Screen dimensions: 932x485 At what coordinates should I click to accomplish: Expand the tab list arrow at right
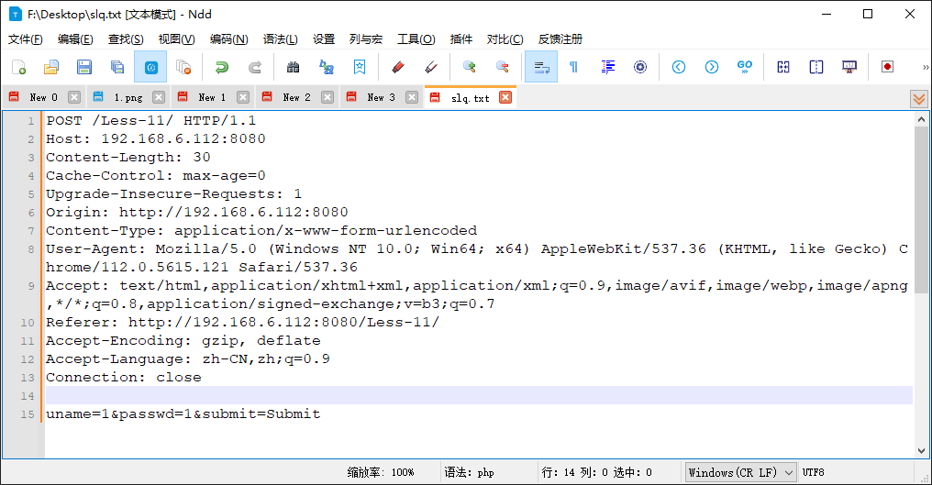pos(918,98)
